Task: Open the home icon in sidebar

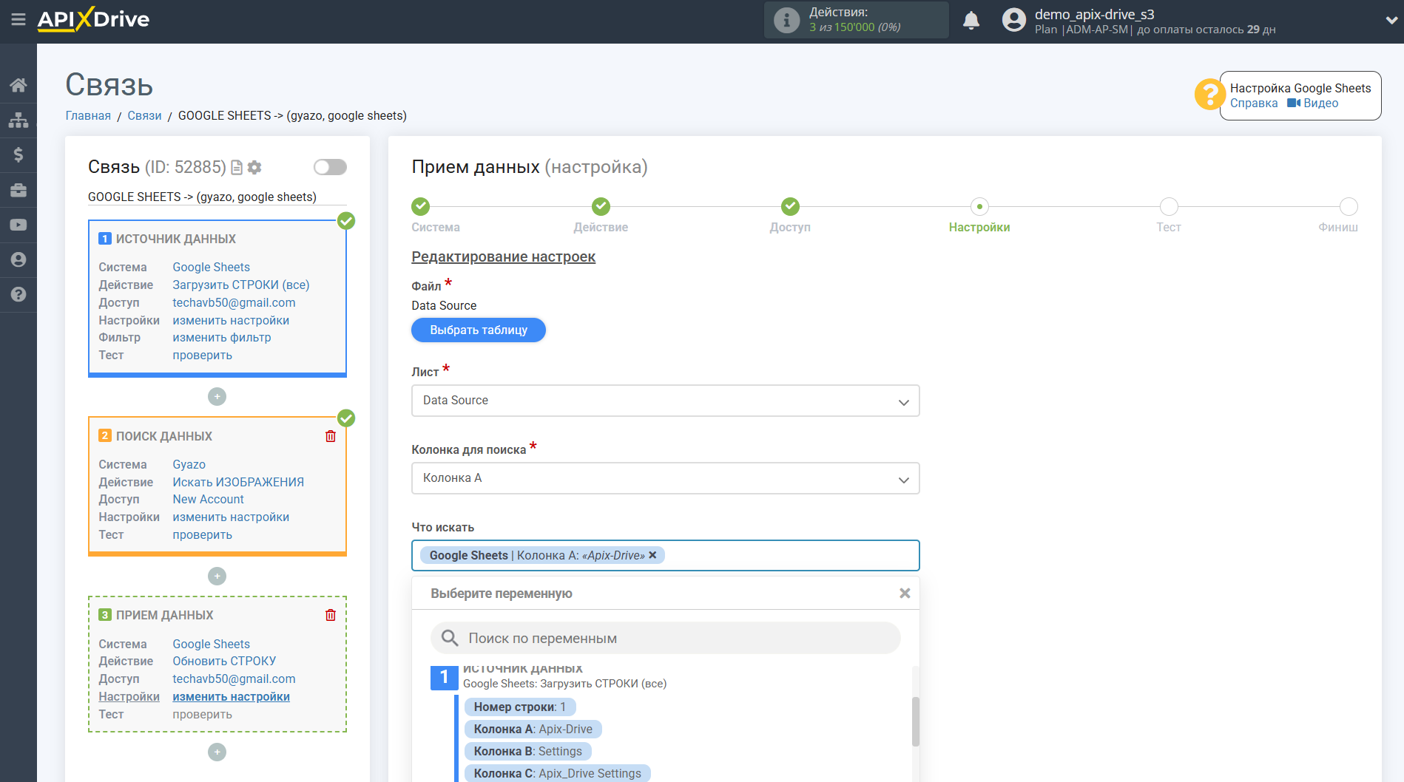Action: 18,85
